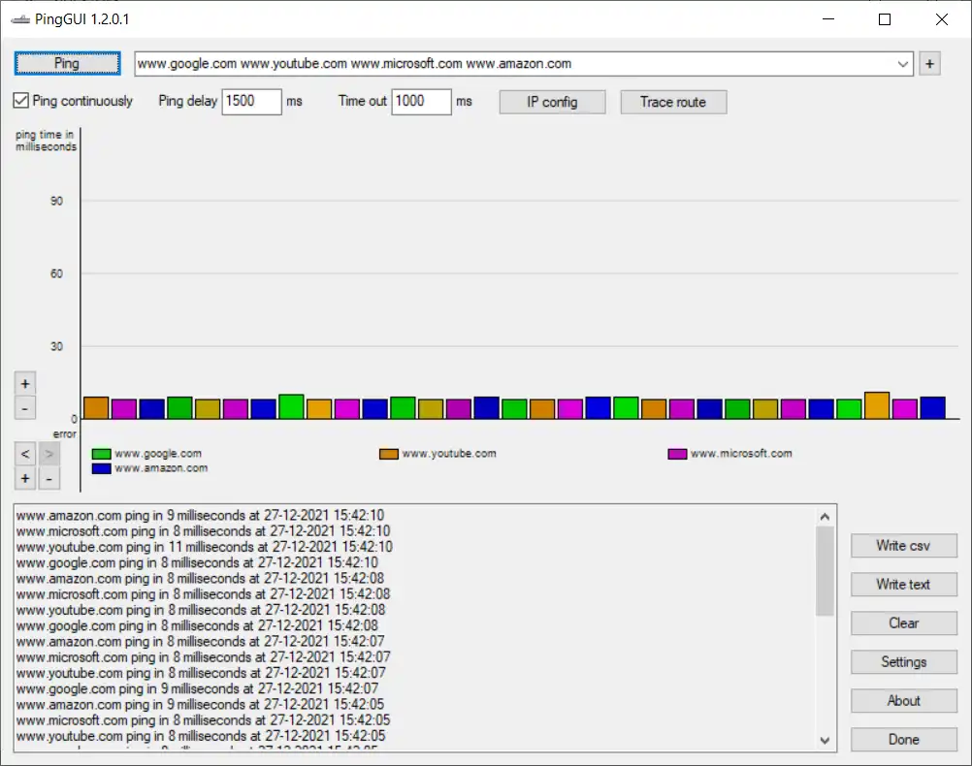The height and width of the screenshot is (766, 972).
Task: Click the Ping button
Action: coord(67,63)
